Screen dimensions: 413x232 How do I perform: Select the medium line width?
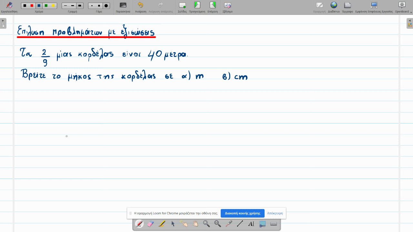(73, 6)
